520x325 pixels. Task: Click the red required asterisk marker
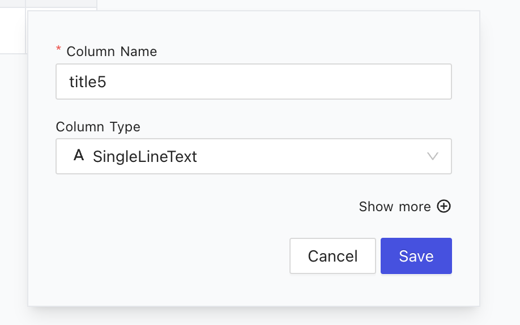coord(58,49)
